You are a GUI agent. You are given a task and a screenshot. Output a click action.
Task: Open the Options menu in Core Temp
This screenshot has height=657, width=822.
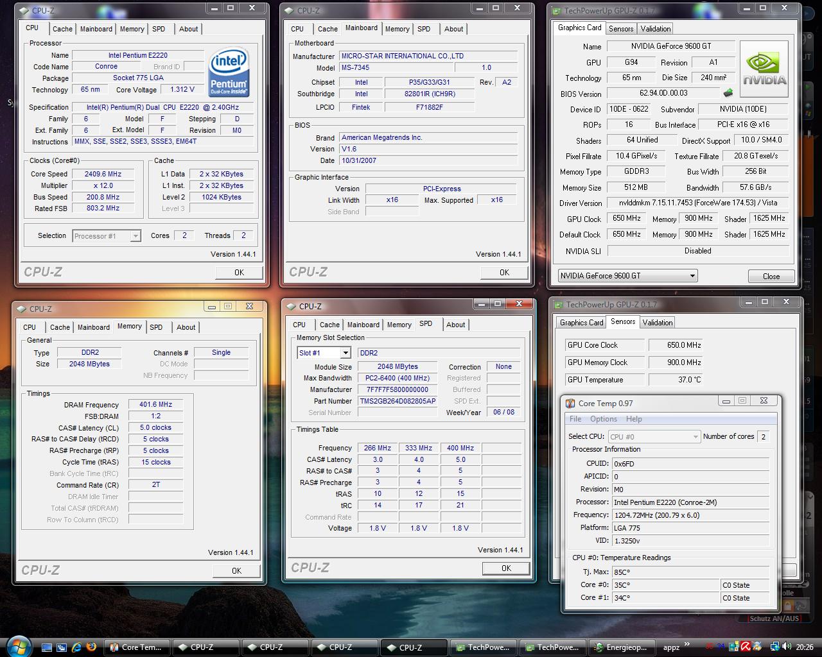(604, 419)
